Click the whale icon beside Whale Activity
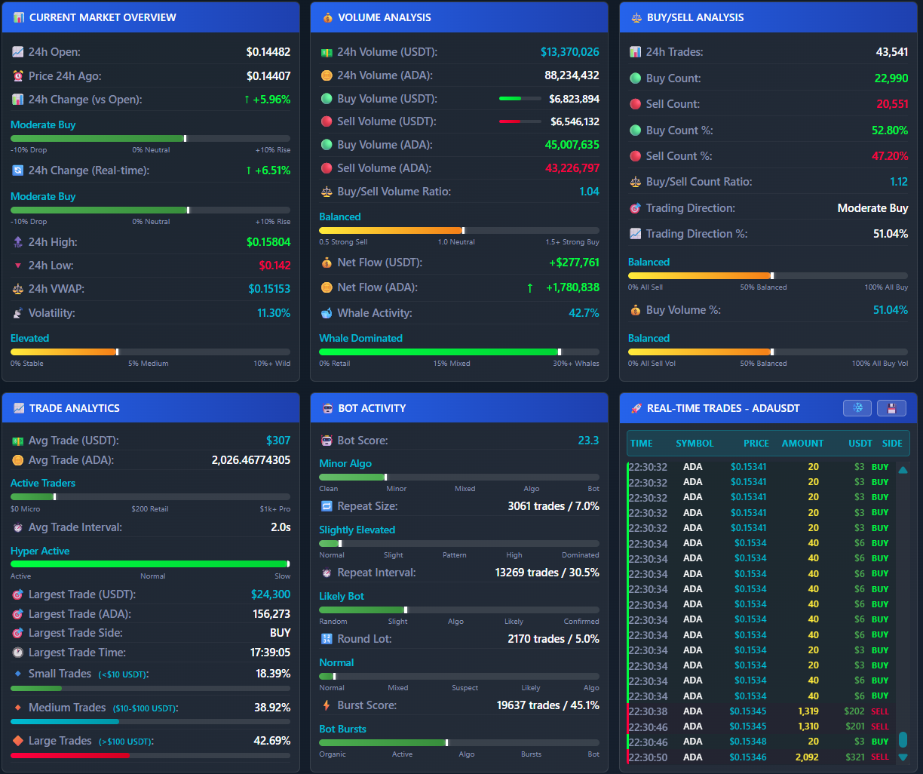Image resolution: width=923 pixels, height=774 pixels. [327, 313]
